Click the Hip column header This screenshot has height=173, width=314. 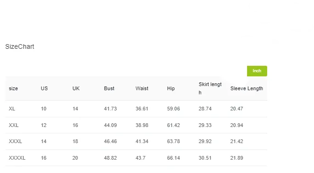tap(171, 88)
